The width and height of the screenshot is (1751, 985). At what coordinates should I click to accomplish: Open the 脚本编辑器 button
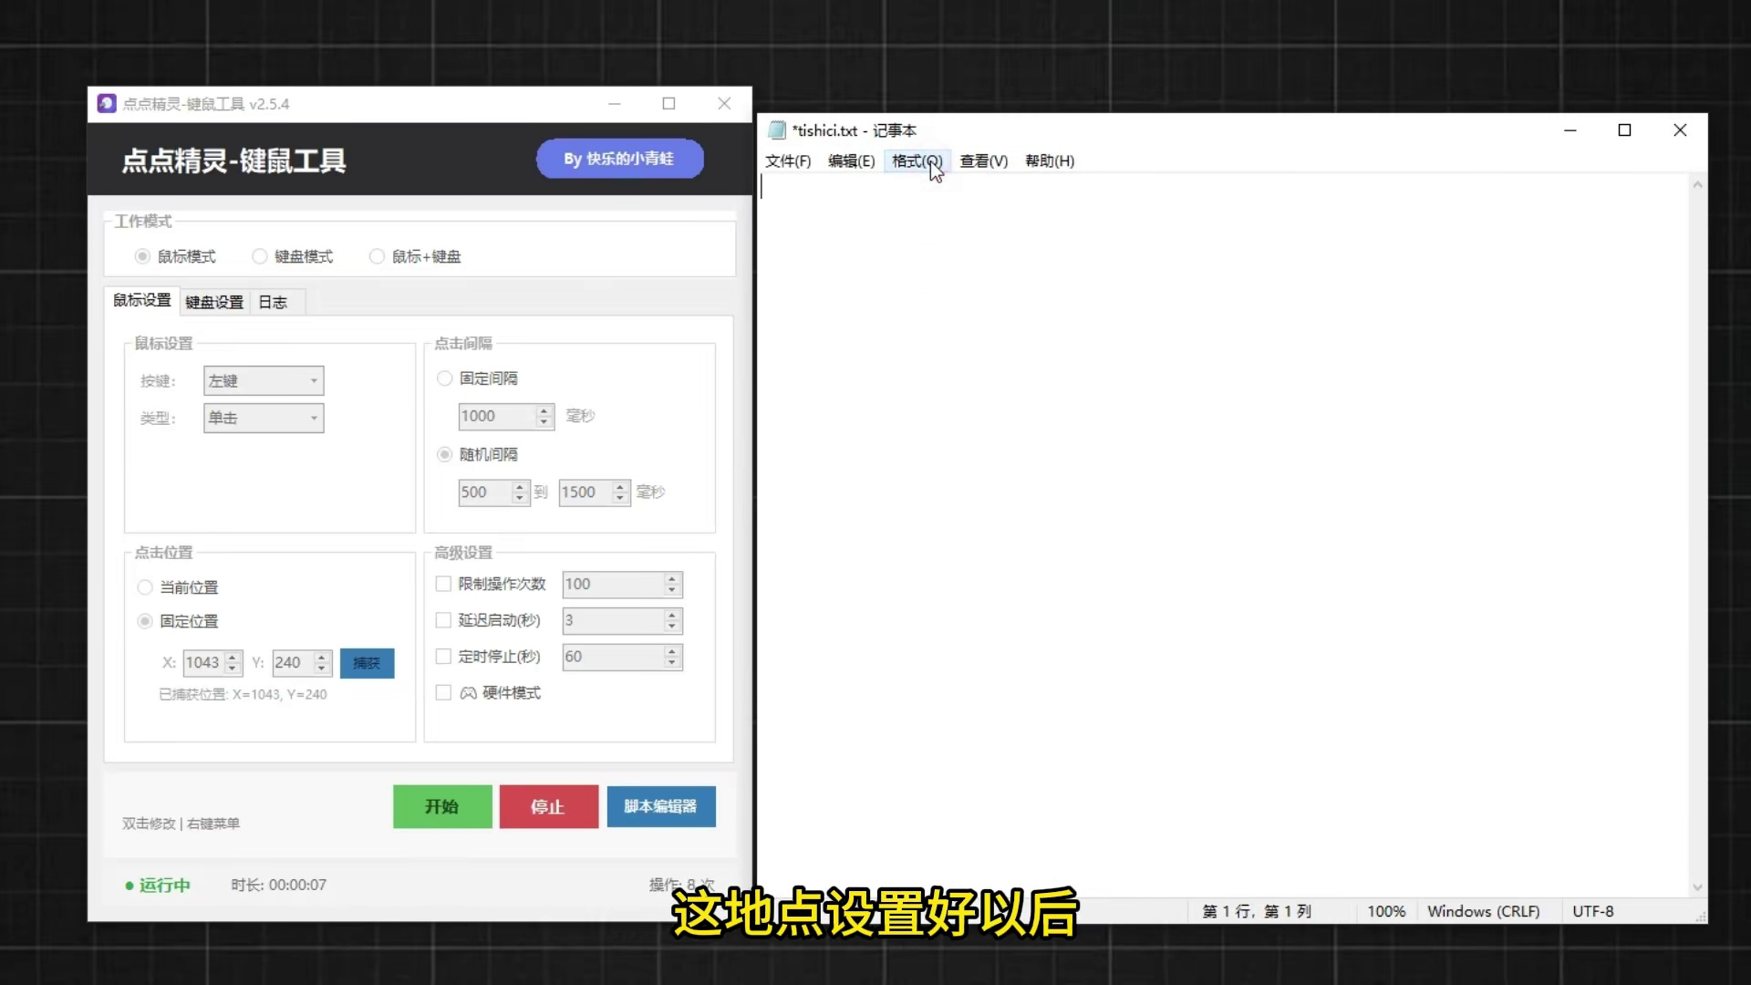coord(661,807)
